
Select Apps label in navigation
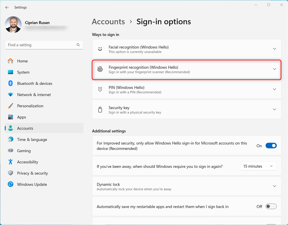pos(21,117)
